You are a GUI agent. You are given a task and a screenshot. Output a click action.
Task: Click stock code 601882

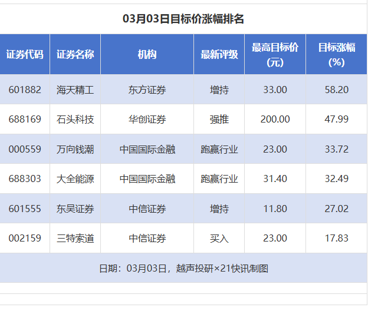(25, 90)
